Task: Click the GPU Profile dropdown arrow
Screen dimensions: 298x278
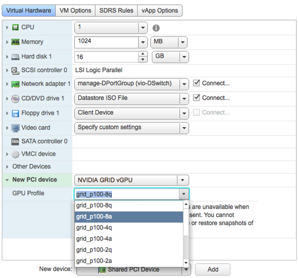Action: pyautogui.click(x=184, y=194)
